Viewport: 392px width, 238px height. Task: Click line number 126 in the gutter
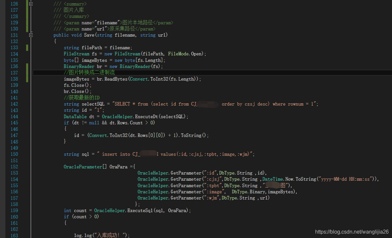(14, 4)
